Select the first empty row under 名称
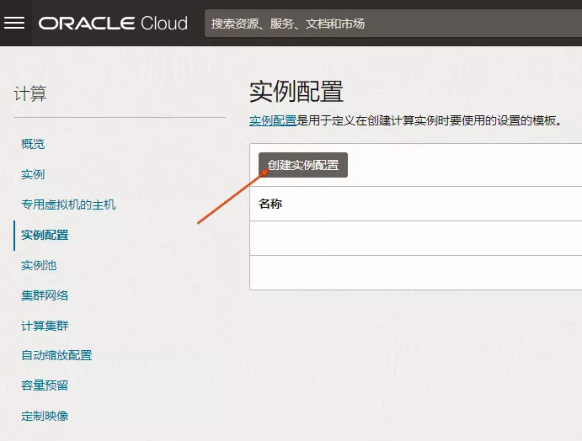Screen dimensions: 582x441 click(416, 238)
